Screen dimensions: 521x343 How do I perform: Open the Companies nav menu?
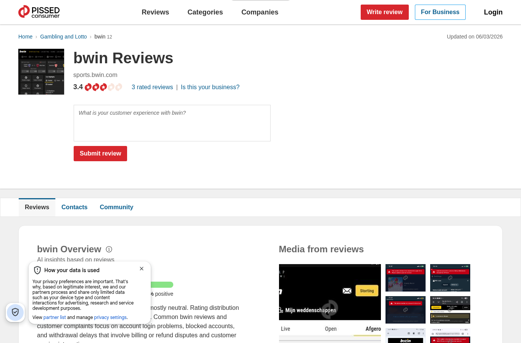(x=260, y=12)
